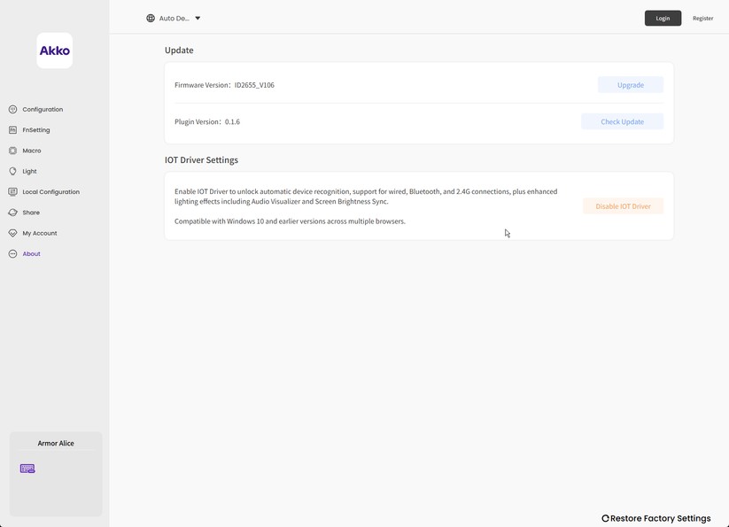The height and width of the screenshot is (527, 729).
Task: Click the Restore Factory Settings refresh icon
Action: coord(605,518)
